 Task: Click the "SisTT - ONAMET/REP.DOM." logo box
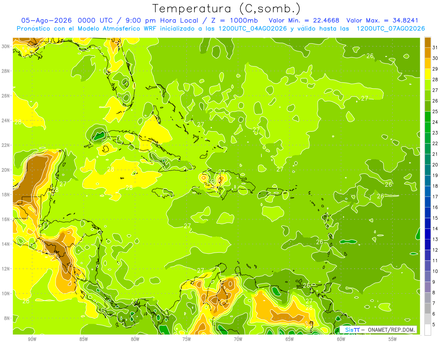pyautogui.click(x=378, y=330)
